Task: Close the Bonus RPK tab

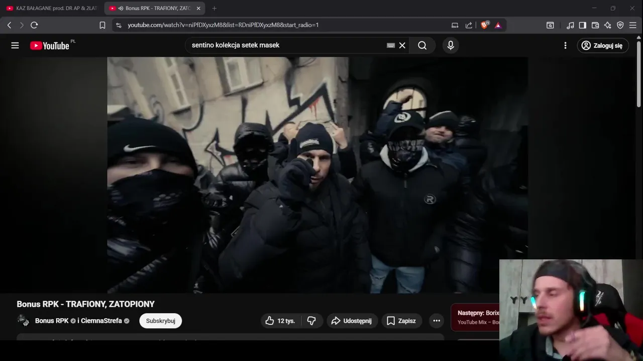Action: pyautogui.click(x=198, y=8)
